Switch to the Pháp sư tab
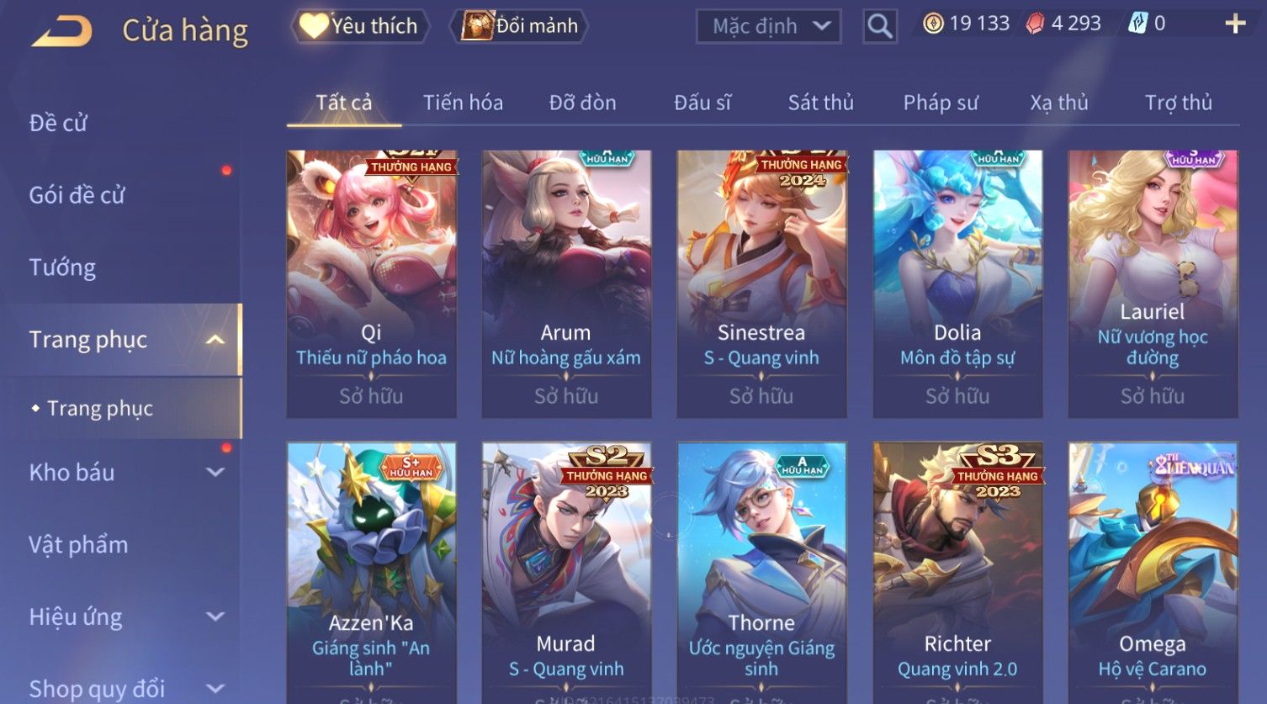The width and height of the screenshot is (1267, 704). [941, 103]
